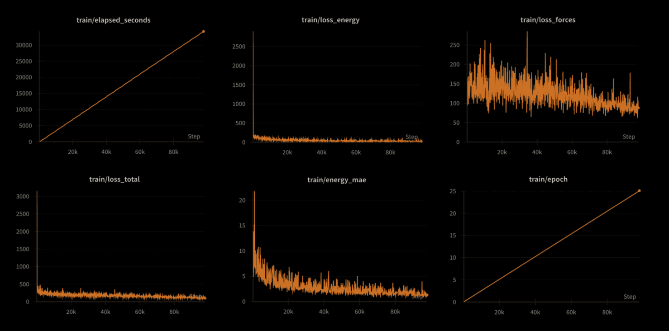Click the train/loss_energy chart title
The image size is (669, 331).
(x=330, y=20)
